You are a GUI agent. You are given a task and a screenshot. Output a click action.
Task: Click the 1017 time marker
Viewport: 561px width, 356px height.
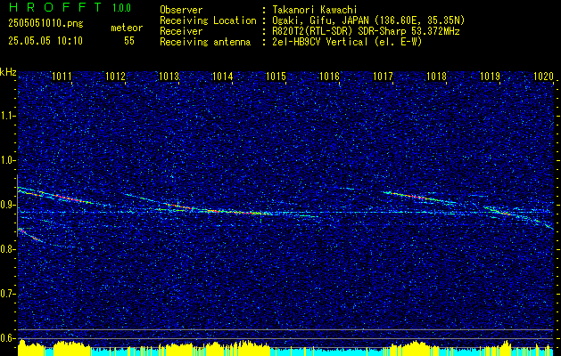coord(383,76)
